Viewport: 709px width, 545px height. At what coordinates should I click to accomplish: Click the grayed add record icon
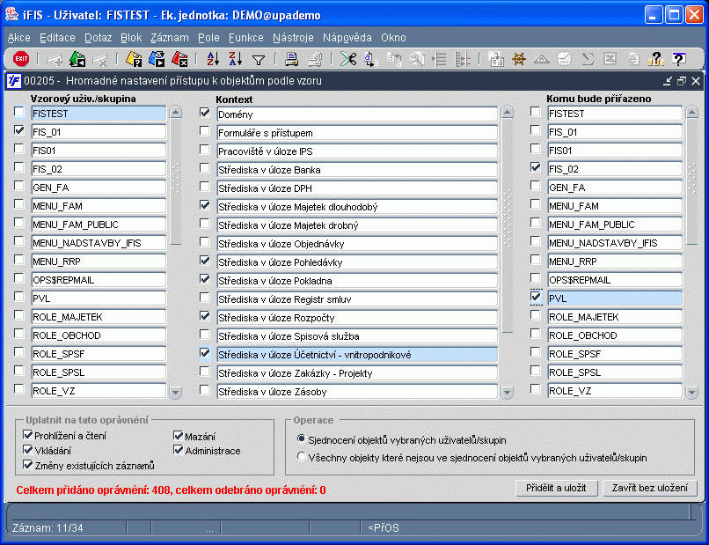pos(55,59)
